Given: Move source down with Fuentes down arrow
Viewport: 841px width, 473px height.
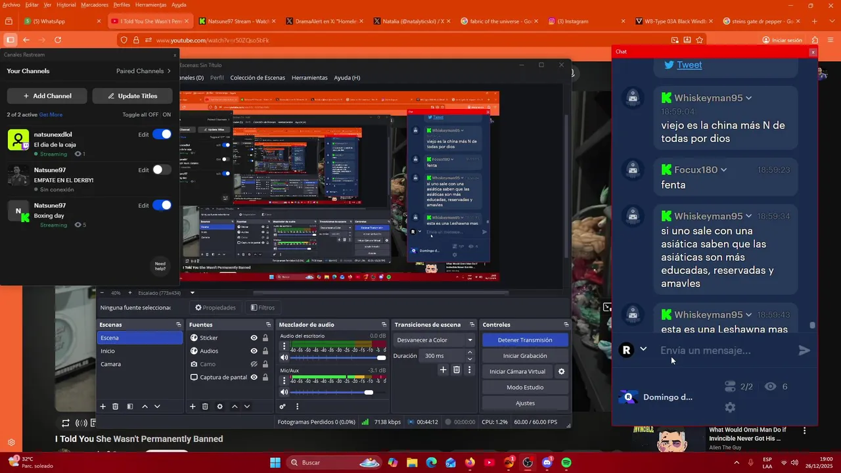Looking at the screenshot, I should point(247,407).
